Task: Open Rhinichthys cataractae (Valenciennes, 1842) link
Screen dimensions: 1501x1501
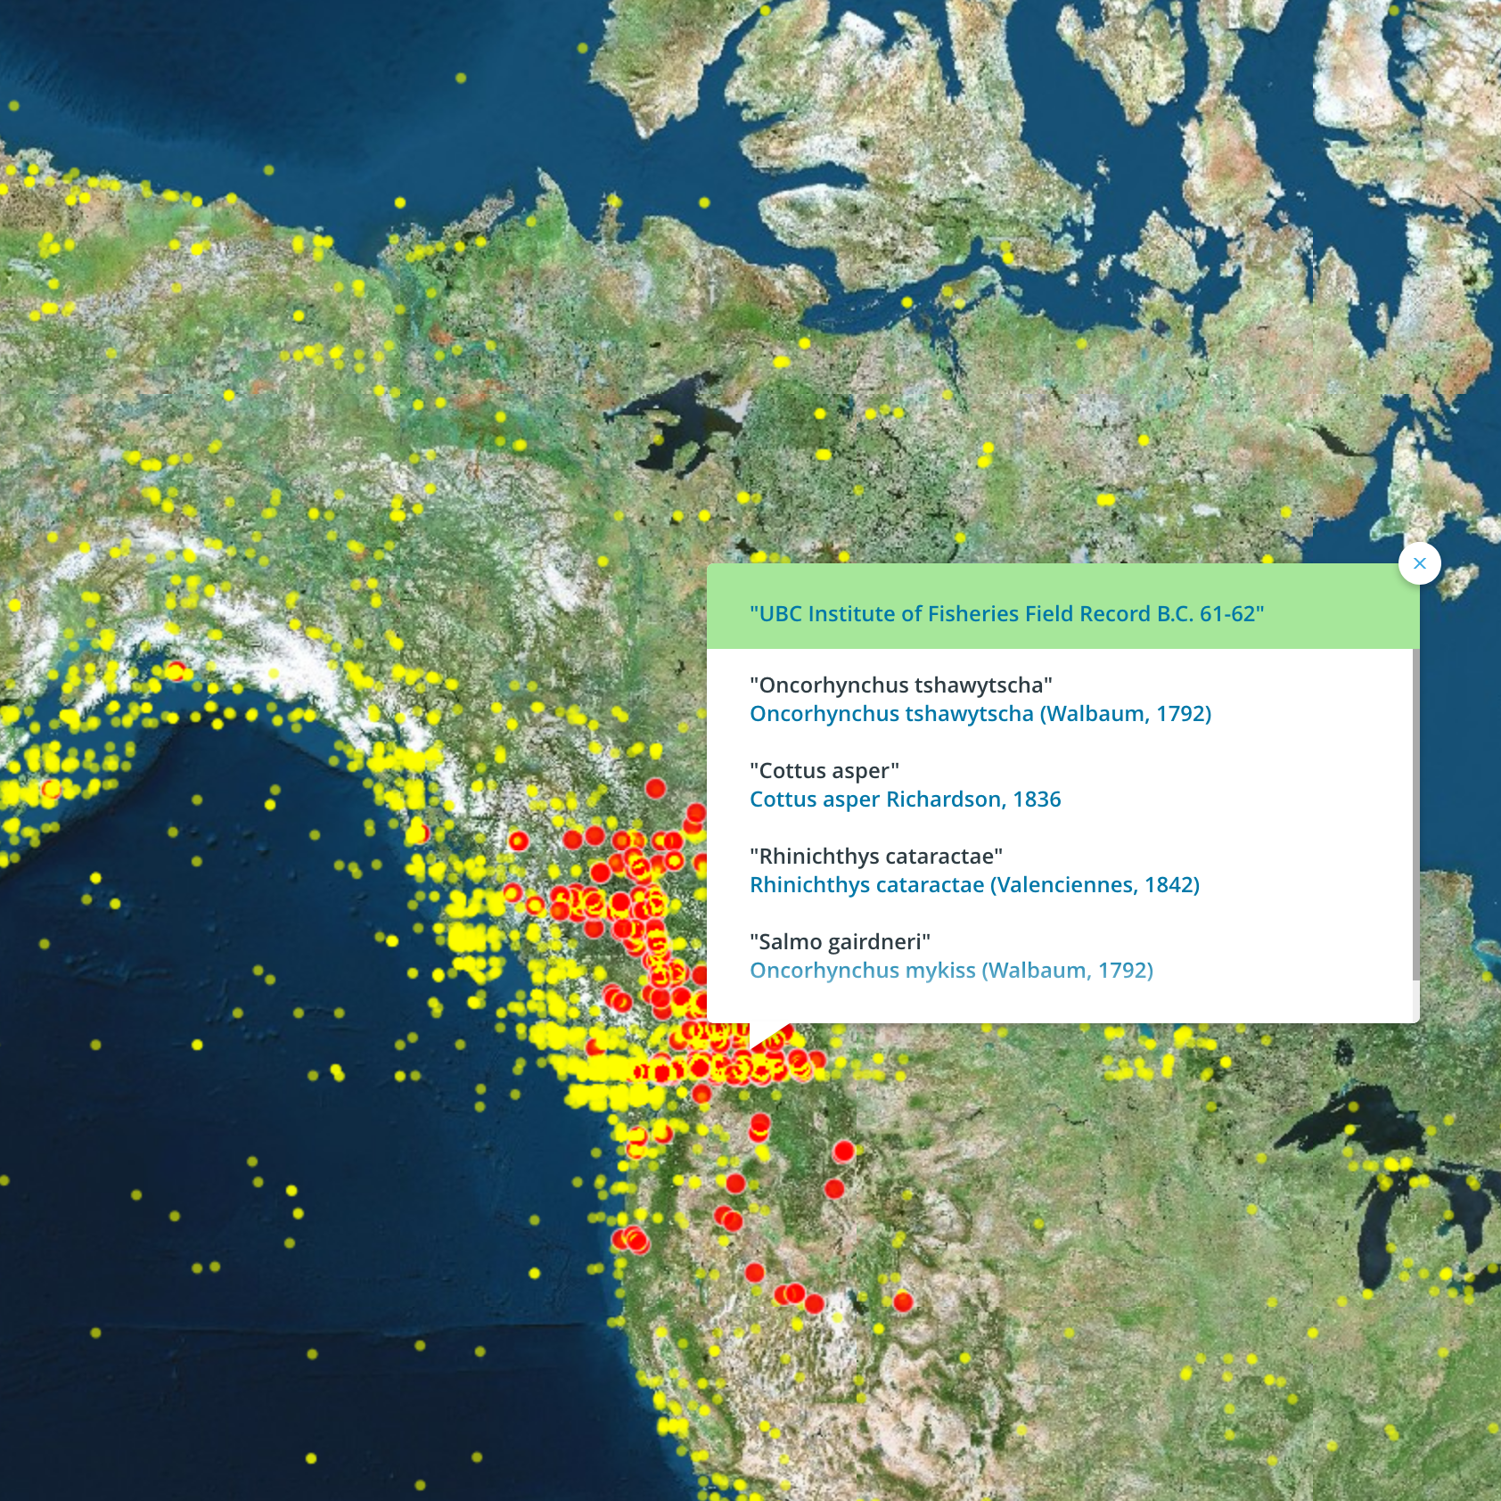Action: click(x=974, y=885)
